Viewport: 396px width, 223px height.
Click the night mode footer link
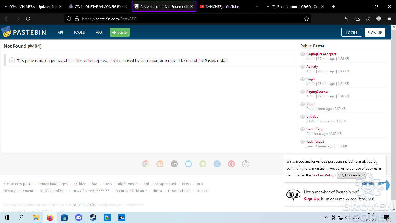coord(128,184)
